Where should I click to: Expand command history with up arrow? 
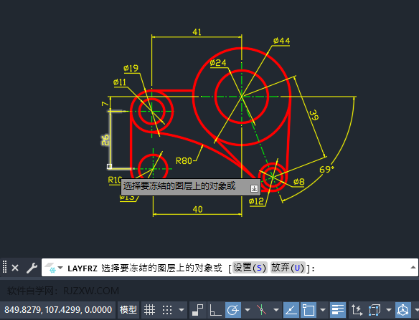413,267
